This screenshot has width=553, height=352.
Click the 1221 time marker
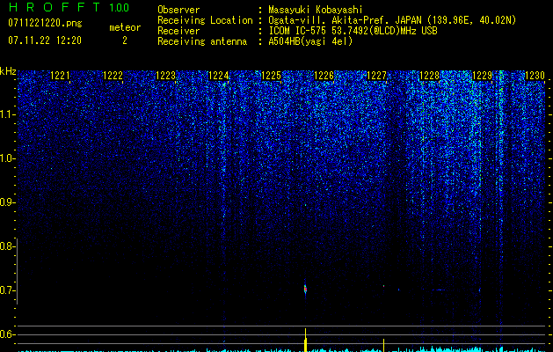click(60, 75)
